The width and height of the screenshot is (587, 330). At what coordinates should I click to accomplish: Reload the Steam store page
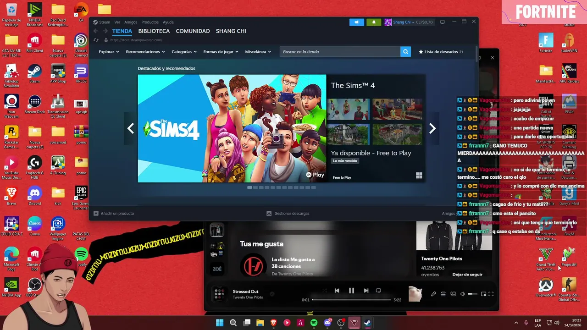[x=96, y=40]
